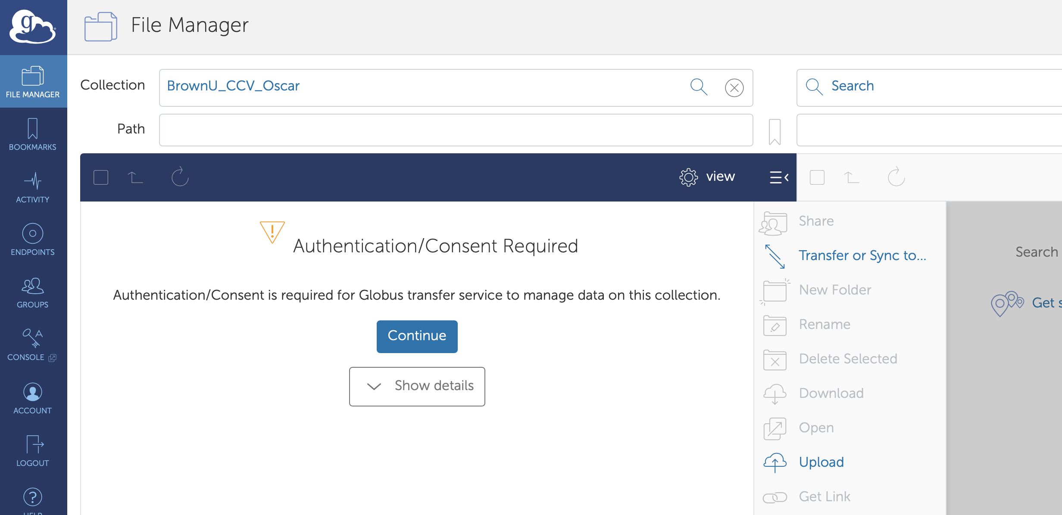Go up one folder in left pane

click(135, 177)
